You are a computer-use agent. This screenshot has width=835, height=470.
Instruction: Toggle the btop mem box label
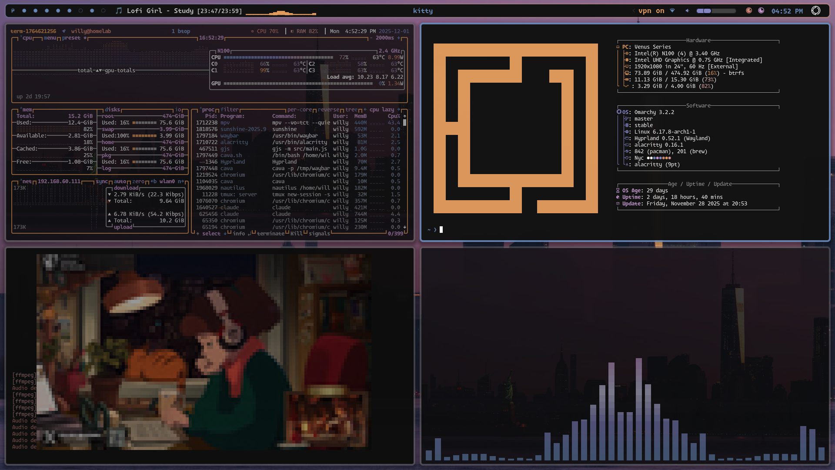pos(27,110)
